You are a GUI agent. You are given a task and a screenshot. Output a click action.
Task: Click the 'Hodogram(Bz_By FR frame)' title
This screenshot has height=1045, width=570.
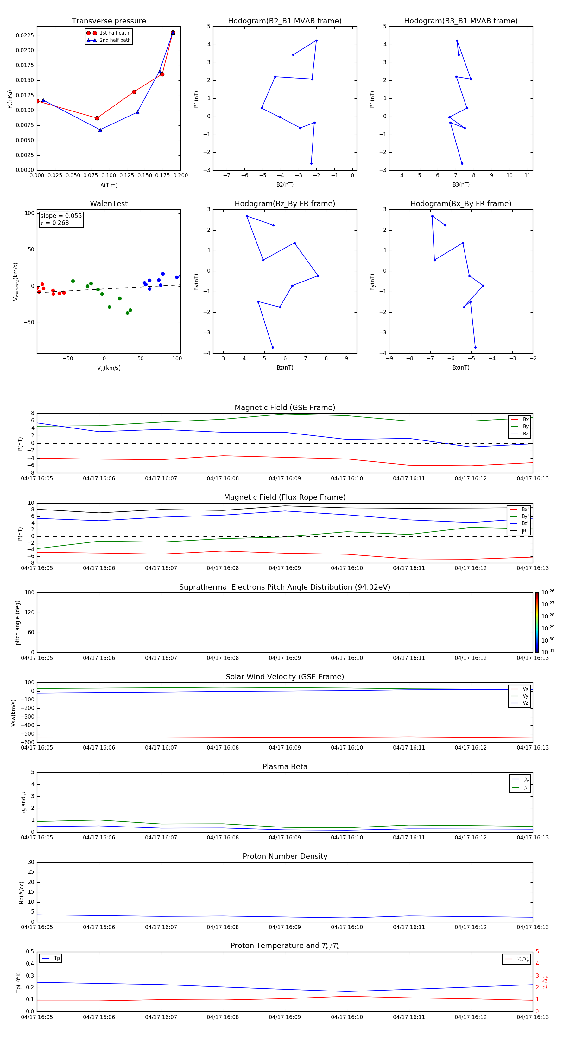tap(285, 204)
